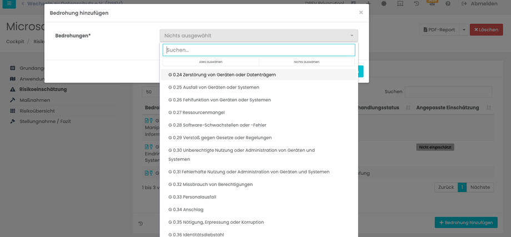Select G 0.24 Zerstörung von Geräten oder Datenträgern

(259, 75)
